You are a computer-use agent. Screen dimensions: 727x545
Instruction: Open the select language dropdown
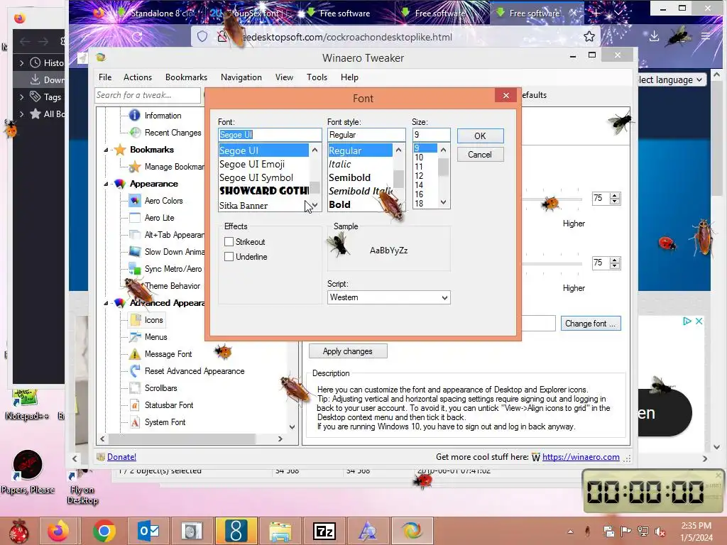(670, 79)
